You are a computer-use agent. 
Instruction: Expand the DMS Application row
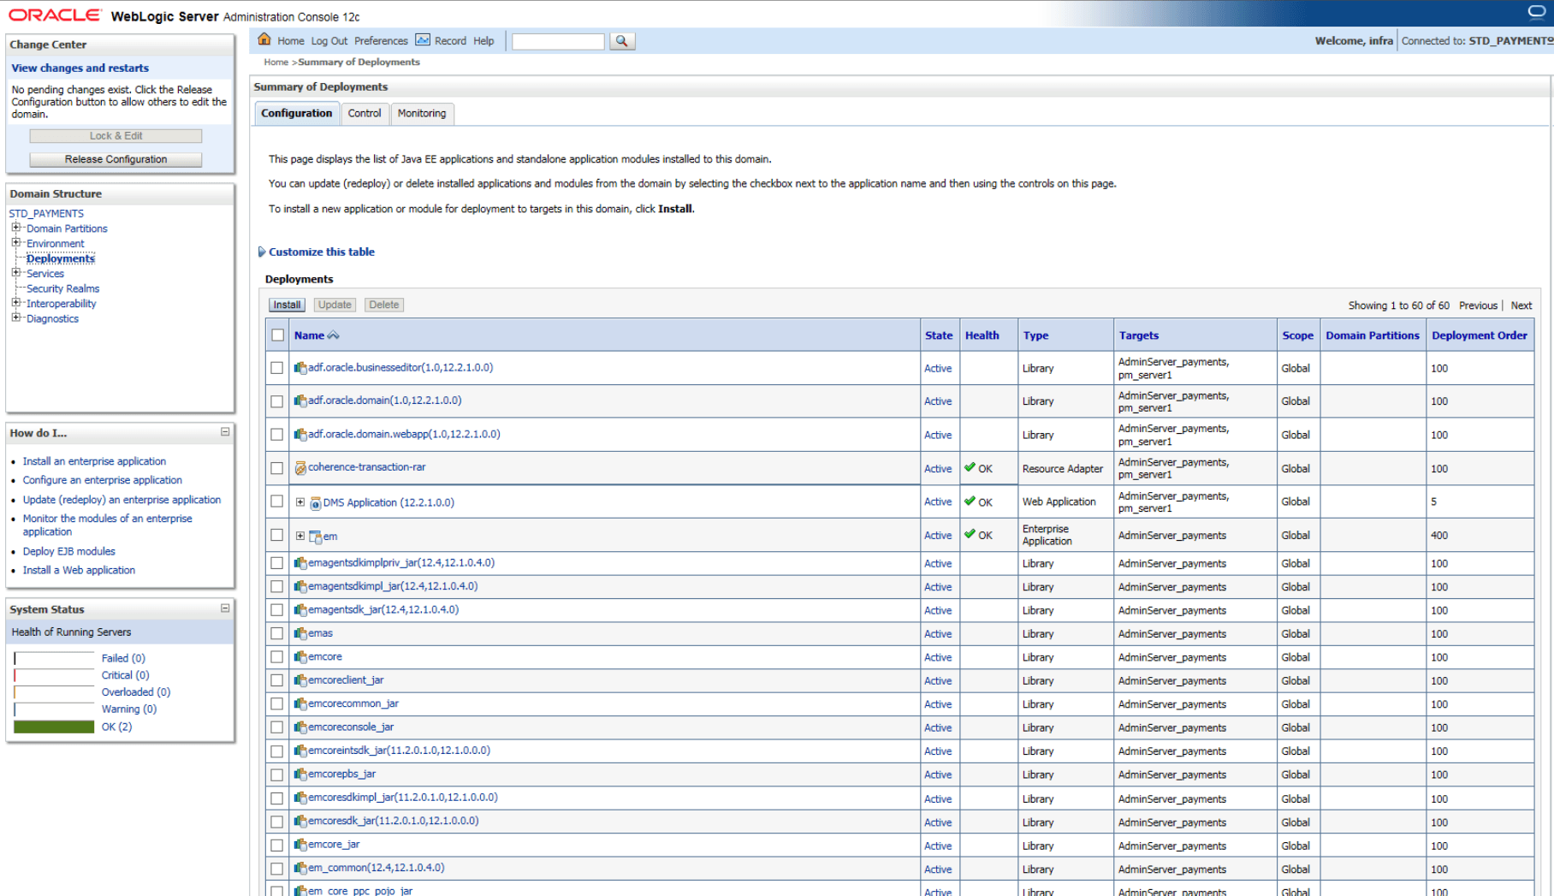[x=300, y=501]
